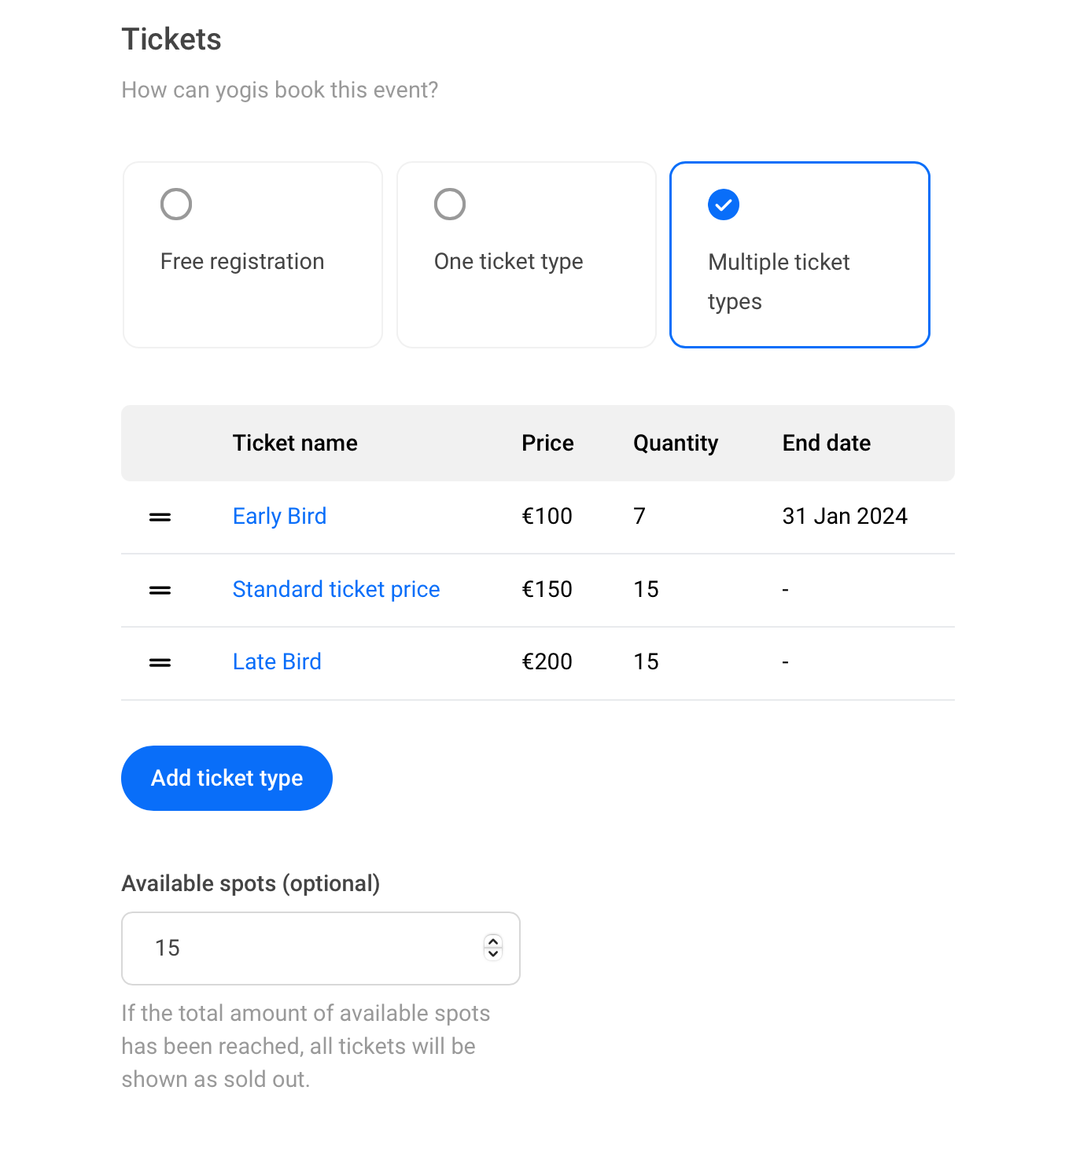Image resolution: width=1076 pixels, height=1164 pixels.
Task: Open the Late Bird ticket link
Action: click(277, 662)
